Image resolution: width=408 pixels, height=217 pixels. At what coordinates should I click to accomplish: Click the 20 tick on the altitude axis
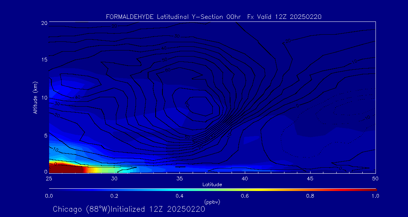click(x=44, y=23)
